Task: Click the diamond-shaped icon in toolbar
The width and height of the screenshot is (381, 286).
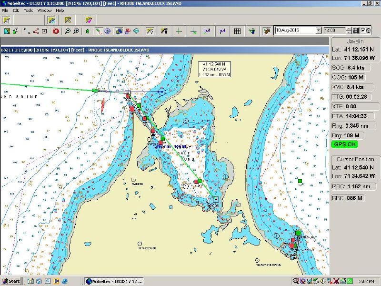Action: [x=136, y=31]
